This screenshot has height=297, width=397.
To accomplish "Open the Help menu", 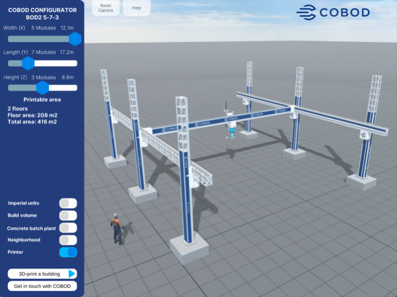I will 137,8.
